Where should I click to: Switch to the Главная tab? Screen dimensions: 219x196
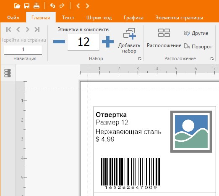(41, 18)
